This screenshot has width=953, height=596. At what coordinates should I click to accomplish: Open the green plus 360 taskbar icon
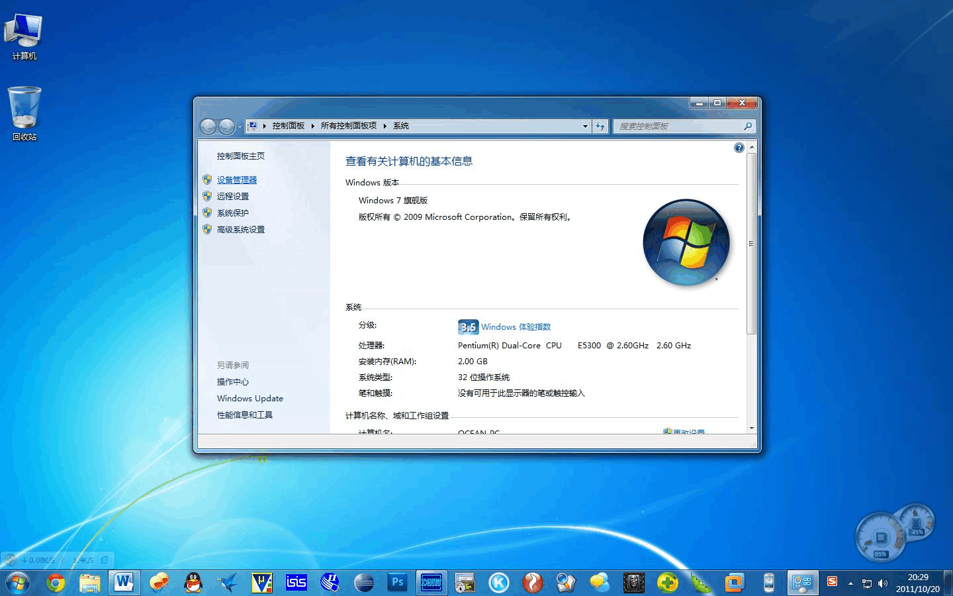pos(668,583)
